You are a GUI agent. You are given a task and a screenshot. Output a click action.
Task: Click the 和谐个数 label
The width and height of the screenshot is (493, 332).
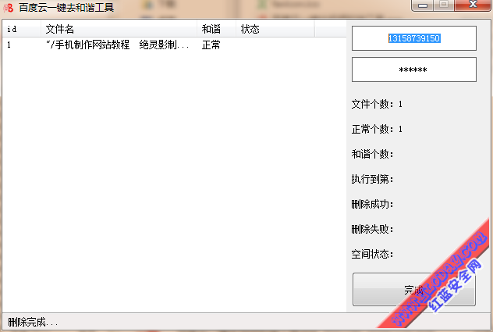click(x=372, y=154)
